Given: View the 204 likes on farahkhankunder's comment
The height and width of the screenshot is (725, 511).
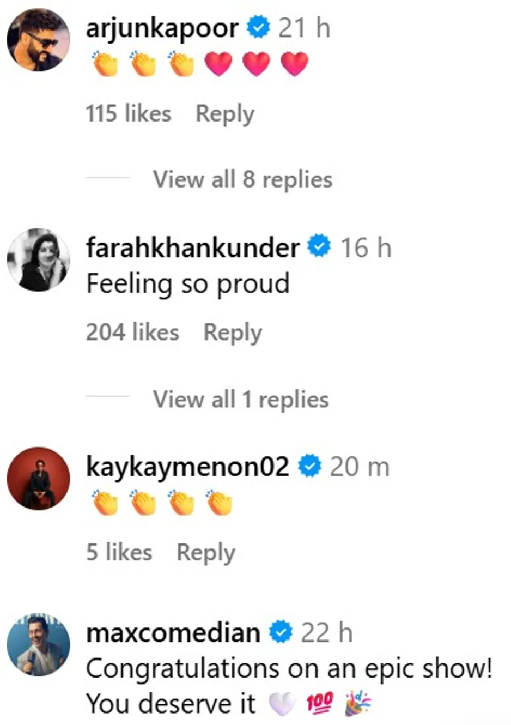Looking at the screenshot, I should click(132, 333).
